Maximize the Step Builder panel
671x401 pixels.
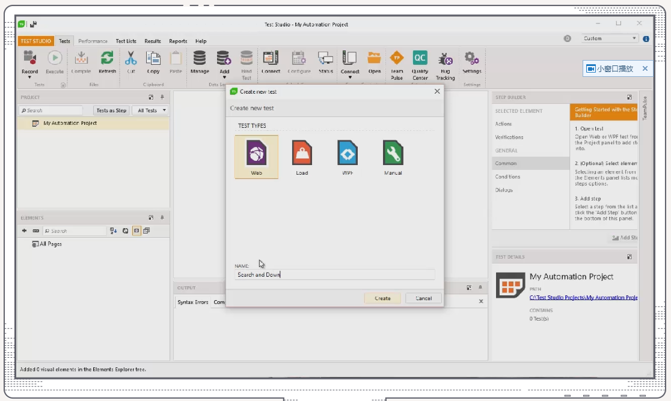coord(629,97)
